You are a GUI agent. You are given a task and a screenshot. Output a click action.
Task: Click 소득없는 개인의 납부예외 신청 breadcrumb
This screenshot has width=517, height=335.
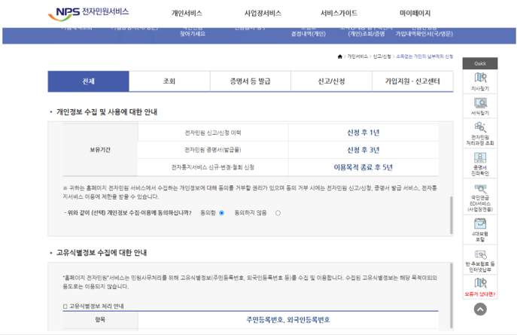(424, 56)
